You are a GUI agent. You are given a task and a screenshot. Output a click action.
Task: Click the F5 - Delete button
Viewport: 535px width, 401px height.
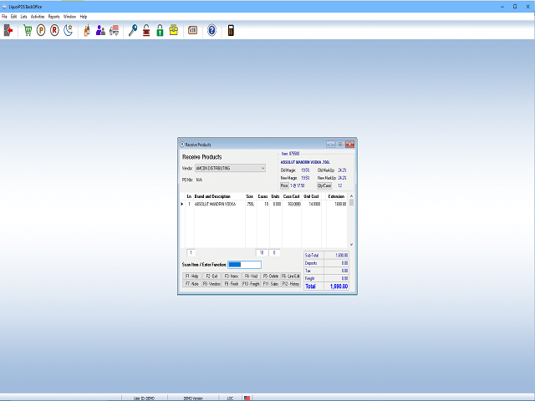(x=270, y=276)
